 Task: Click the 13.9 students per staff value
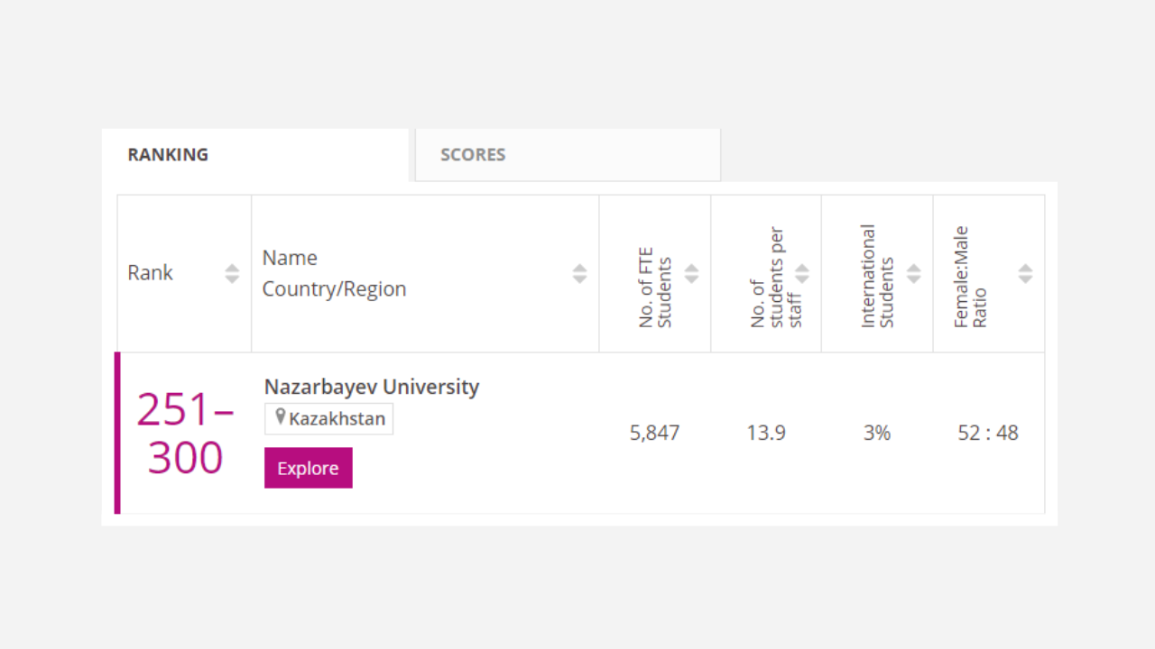[x=765, y=433]
